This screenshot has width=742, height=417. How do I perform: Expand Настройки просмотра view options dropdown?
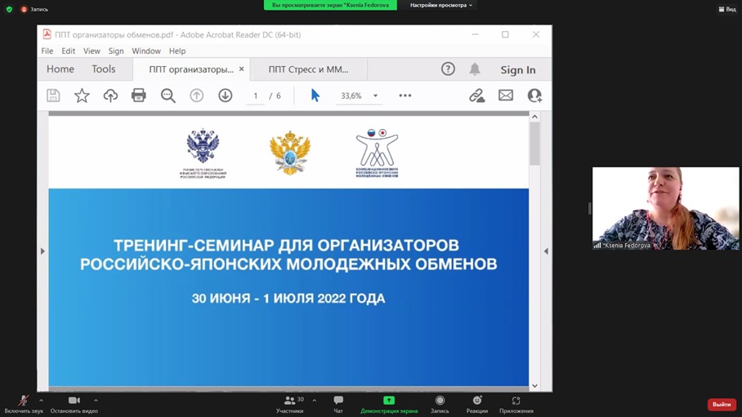tap(441, 5)
